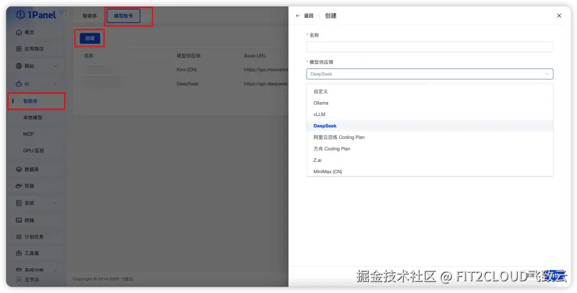This screenshot has width=577, height=293.
Task: Select MiniMax (CN) option
Action: 430,171
